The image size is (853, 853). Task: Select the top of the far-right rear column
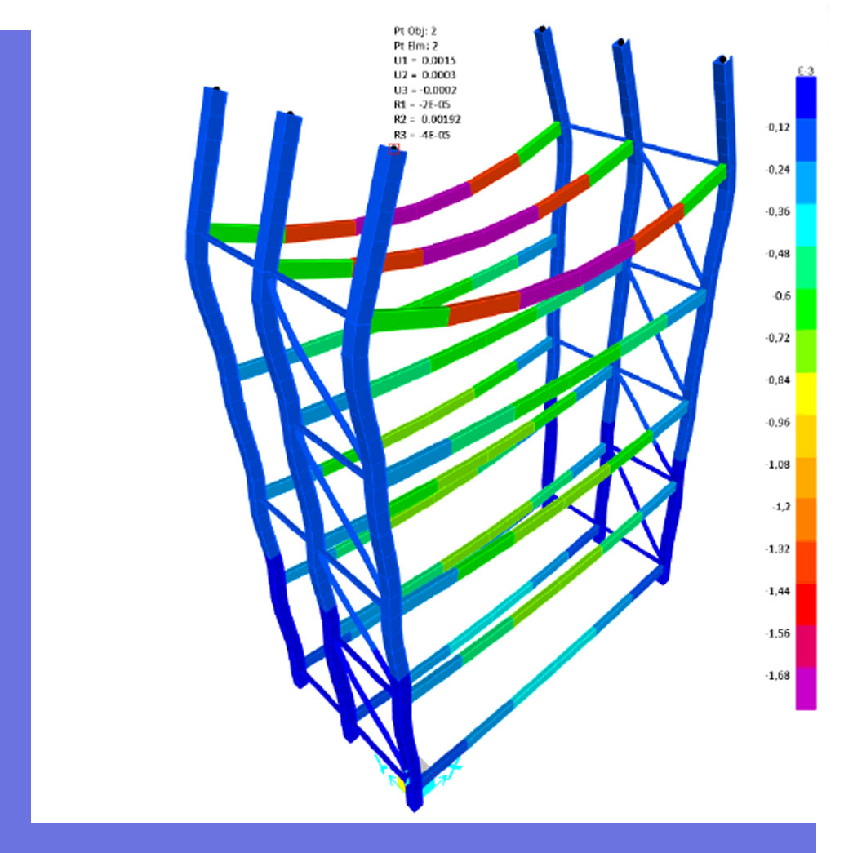[722, 62]
